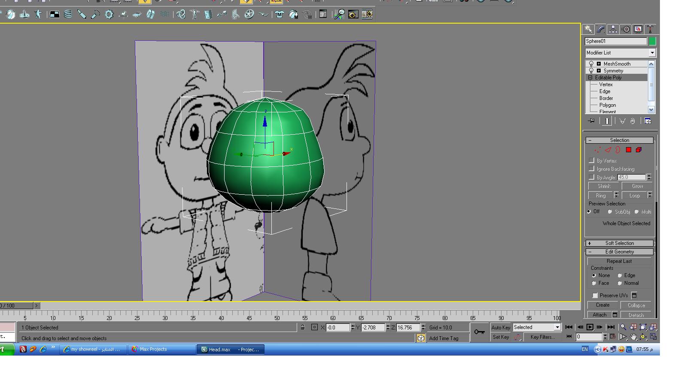The width and height of the screenshot is (687, 386).
Task: Enable the Ignore Backfacing checkbox
Action: (592, 169)
